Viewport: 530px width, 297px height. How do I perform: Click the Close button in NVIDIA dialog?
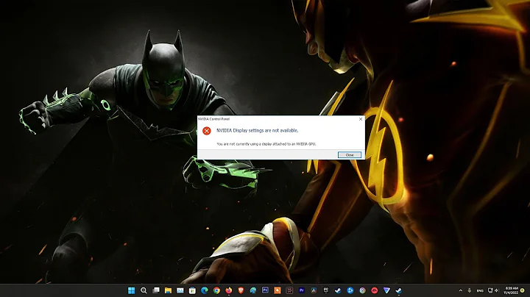pyautogui.click(x=350, y=154)
